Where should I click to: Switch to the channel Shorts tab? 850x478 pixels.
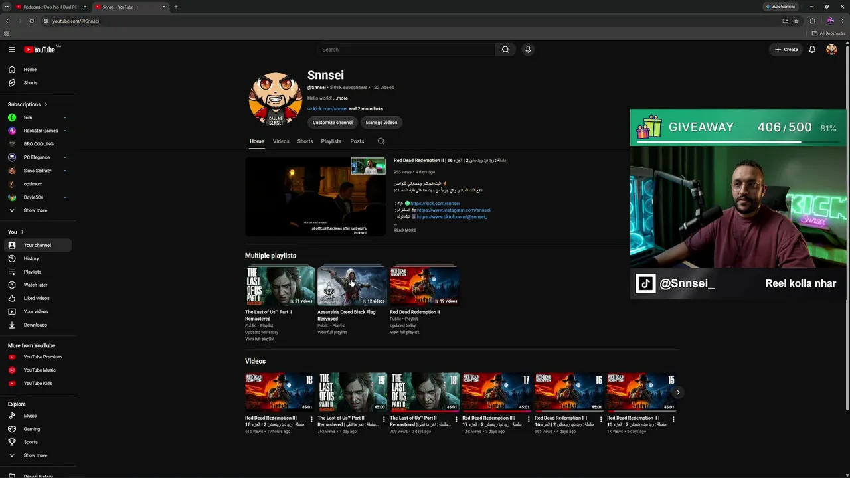click(x=305, y=141)
